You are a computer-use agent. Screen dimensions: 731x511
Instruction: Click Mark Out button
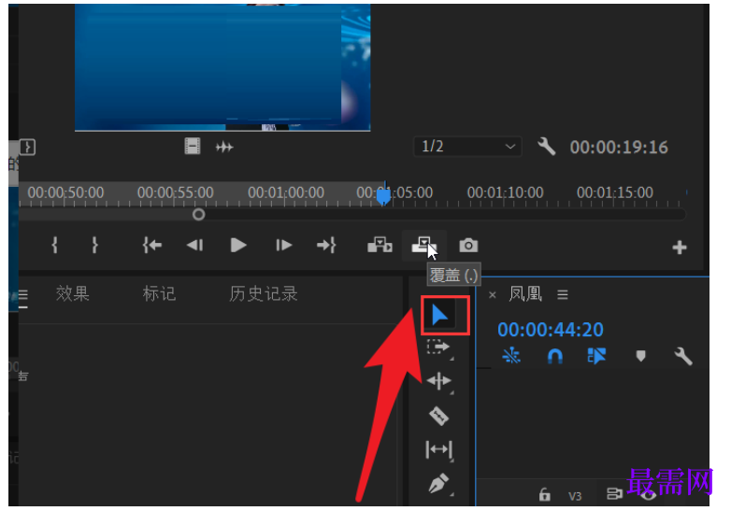pyautogui.click(x=94, y=245)
